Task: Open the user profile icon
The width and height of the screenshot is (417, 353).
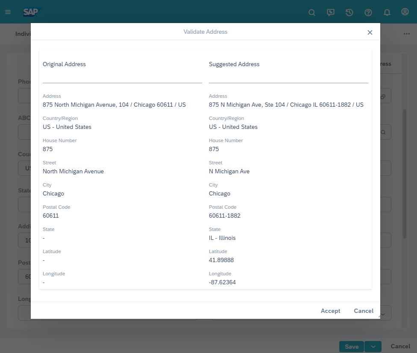Action: (x=405, y=12)
